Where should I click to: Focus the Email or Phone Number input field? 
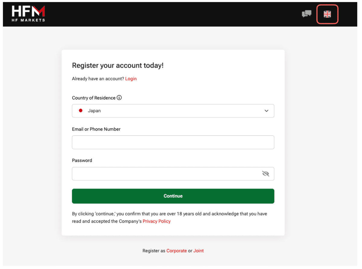click(173, 142)
